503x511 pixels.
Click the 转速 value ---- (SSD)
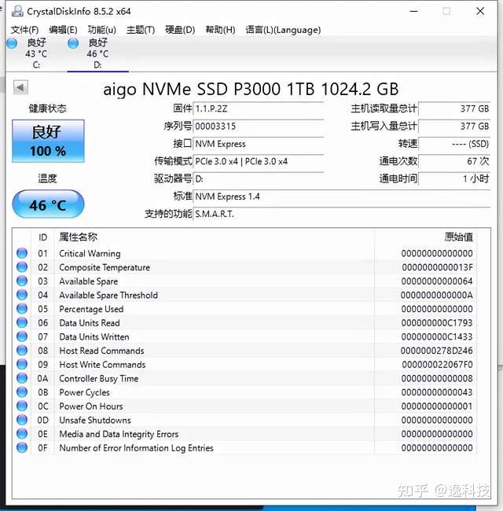[454, 144]
